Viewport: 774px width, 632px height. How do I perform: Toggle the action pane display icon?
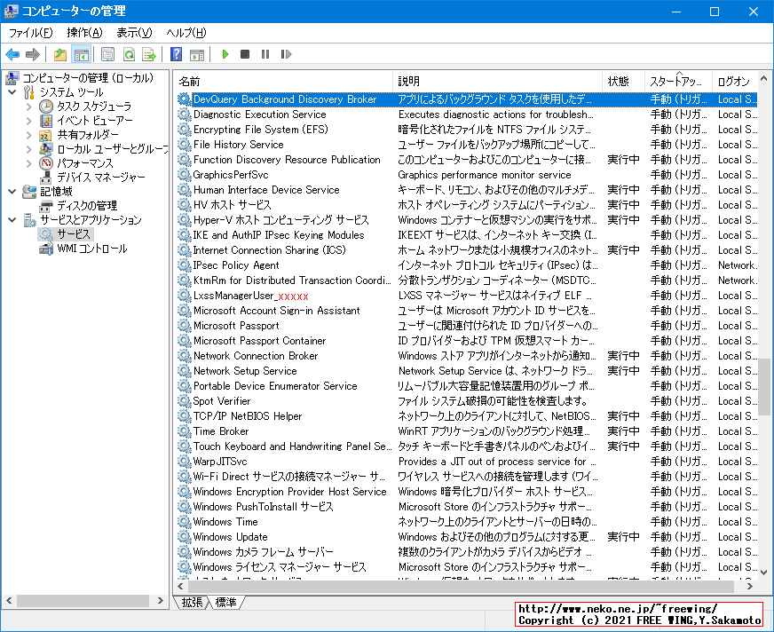197,54
